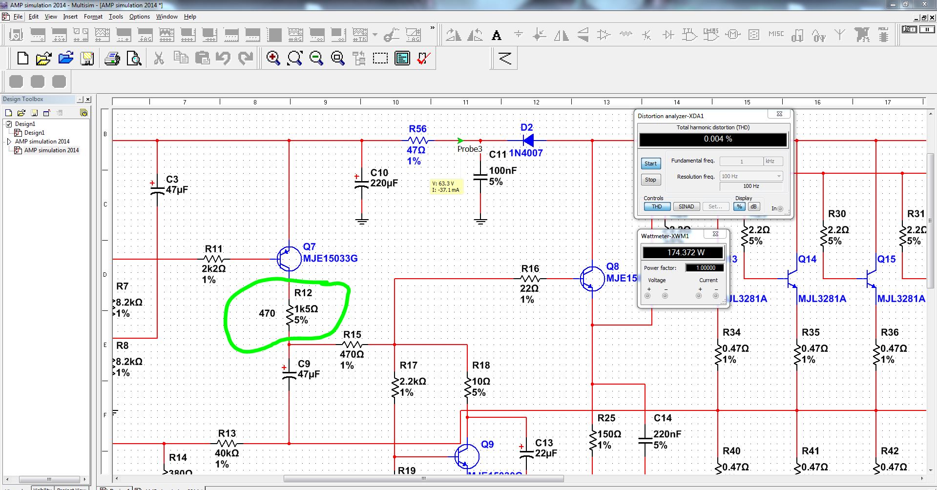
Task: Expand the AMP simulation 2014 tree node
Action: [9, 142]
